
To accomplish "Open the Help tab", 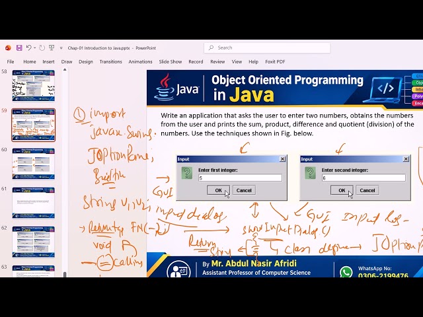I will click(253, 61).
